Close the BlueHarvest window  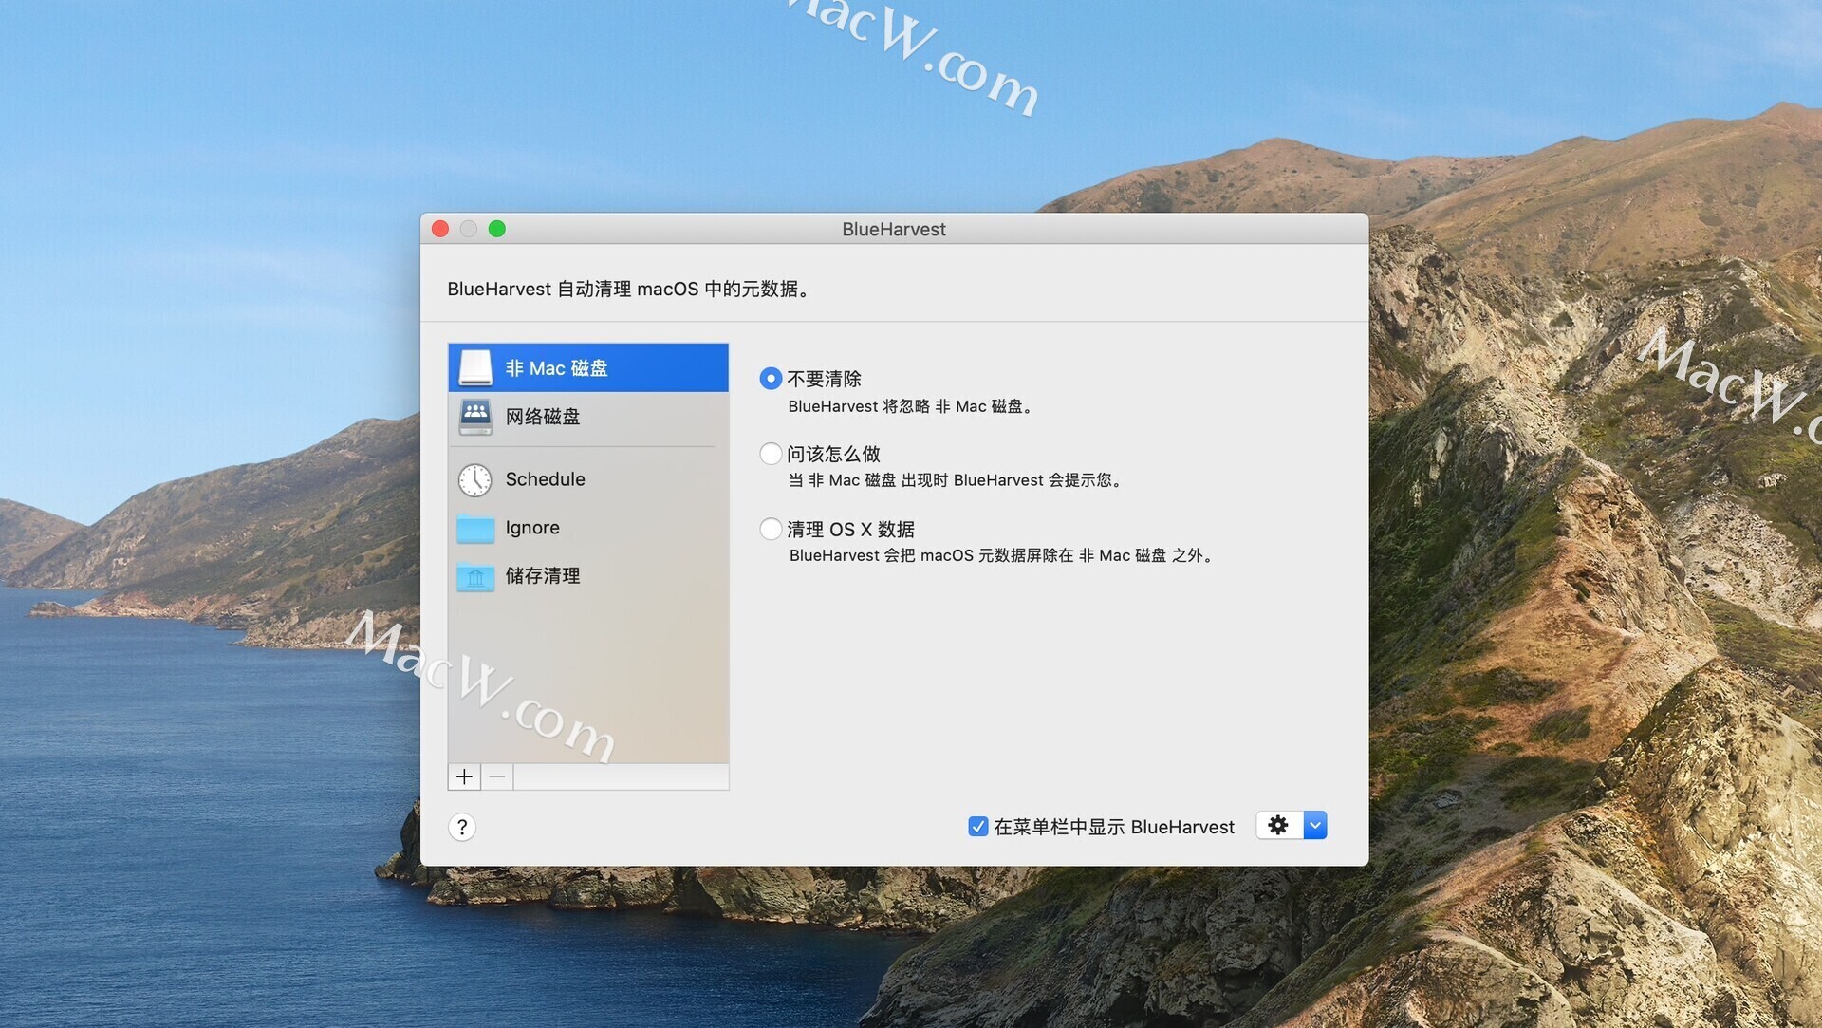pyautogui.click(x=440, y=229)
